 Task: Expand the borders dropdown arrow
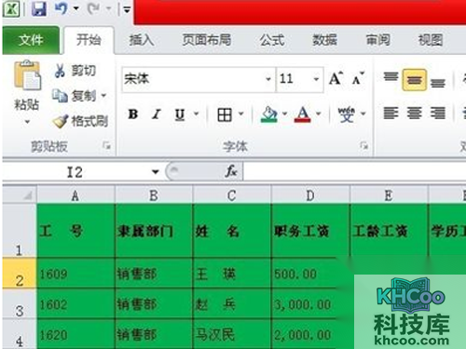pyautogui.click(x=241, y=114)
